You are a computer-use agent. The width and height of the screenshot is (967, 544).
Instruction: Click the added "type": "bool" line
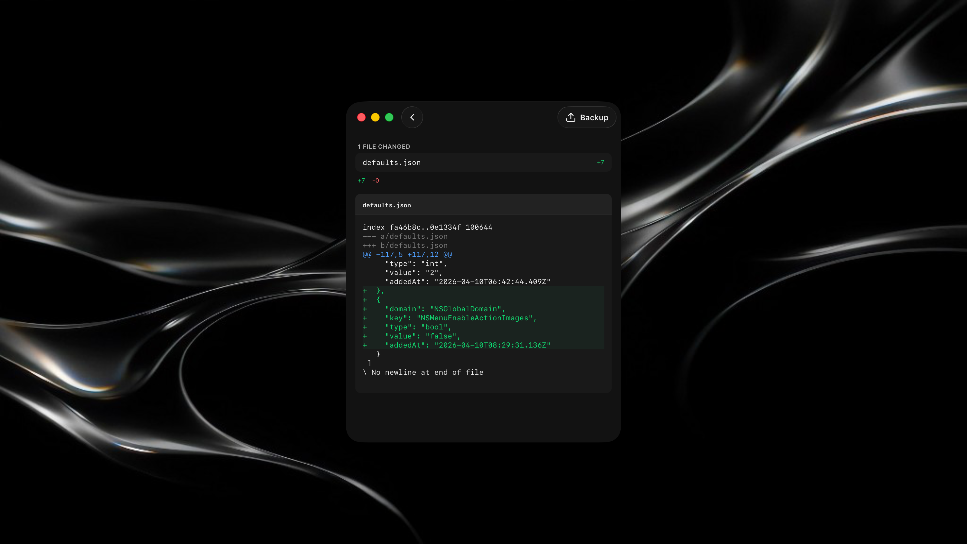point(418,327)
